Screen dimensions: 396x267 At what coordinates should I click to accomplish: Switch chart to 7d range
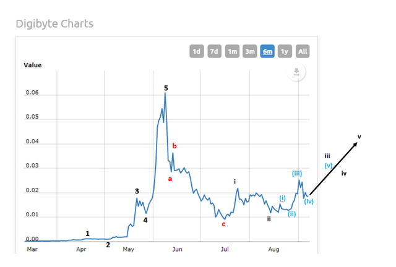(x=214, y=51)
